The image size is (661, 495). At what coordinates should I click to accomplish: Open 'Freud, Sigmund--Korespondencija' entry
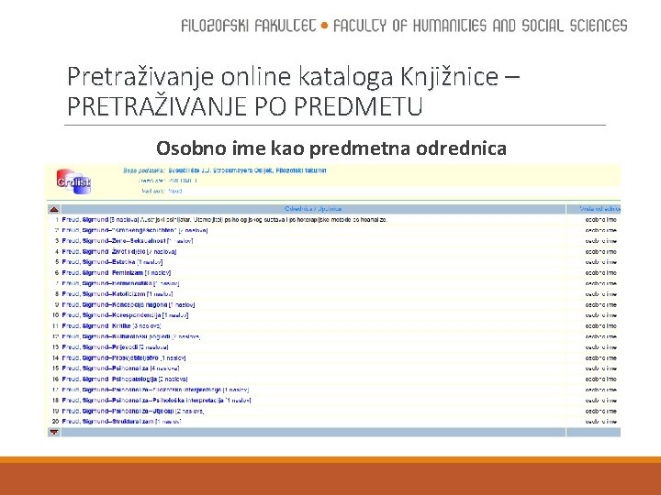point(125,315)
